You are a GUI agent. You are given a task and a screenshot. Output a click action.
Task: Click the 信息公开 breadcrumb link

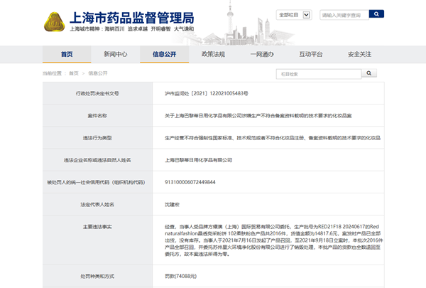click(98, 73)
